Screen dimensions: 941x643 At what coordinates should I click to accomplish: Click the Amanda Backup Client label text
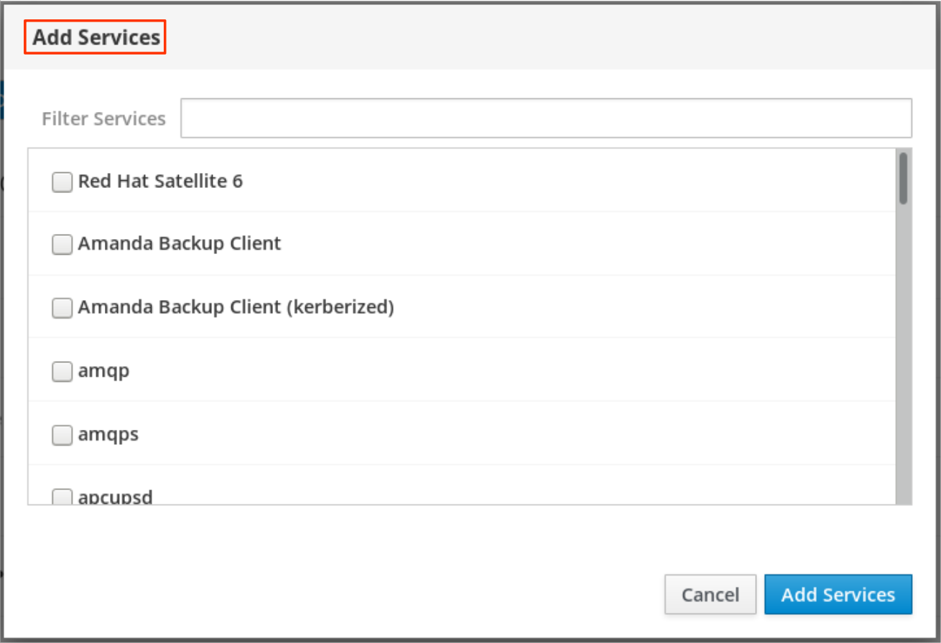point(179,244)
